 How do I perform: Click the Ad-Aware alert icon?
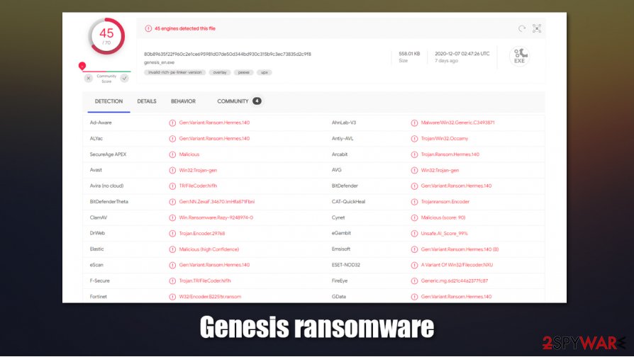[172, 123]
